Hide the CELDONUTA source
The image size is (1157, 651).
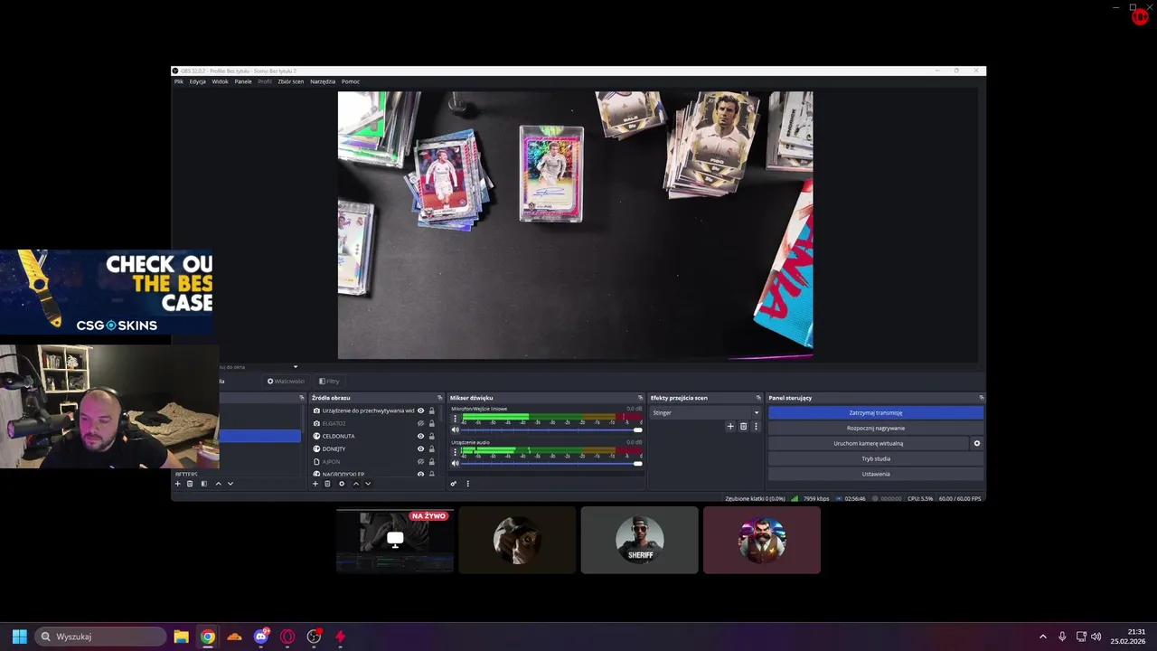(x=420, y=436)
